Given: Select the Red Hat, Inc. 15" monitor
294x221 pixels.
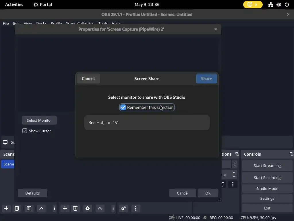Looking at the screenshot, I should coord(147,123).
